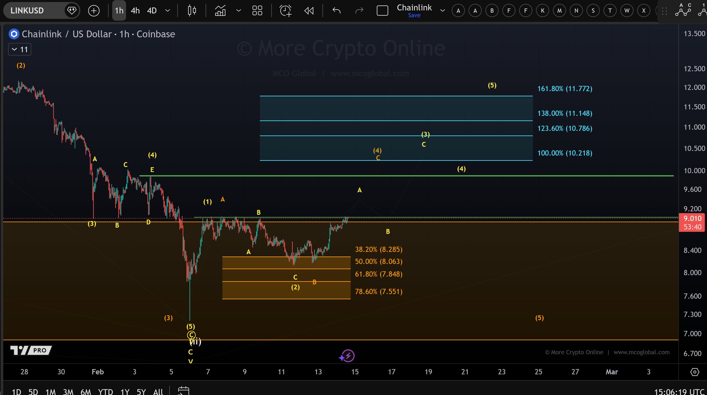This screenshot has width=707, height=395.
Task: Undo the last chart action
Action: pos(336,11)
